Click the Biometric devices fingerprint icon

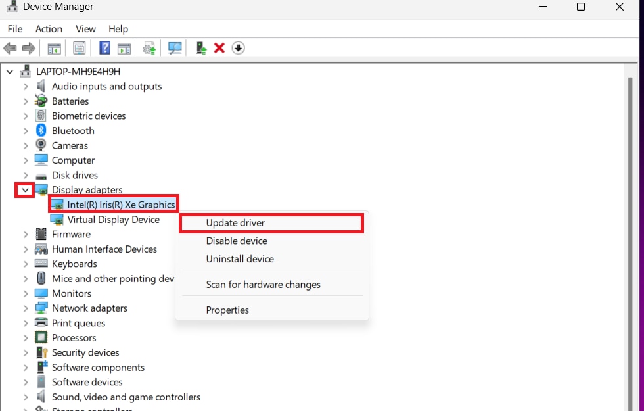tap(41, 116)
